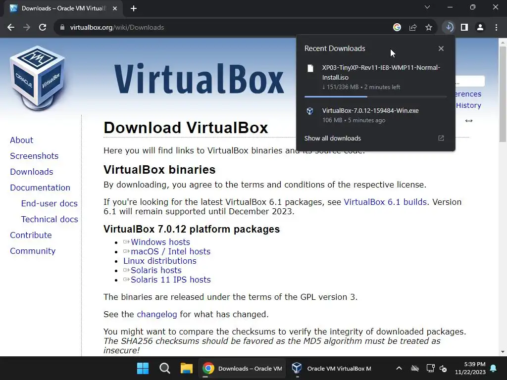Bookmark this page with the star icon
Image resolution: width=507 pixels, height=380 pixels.
pos(428,28)
